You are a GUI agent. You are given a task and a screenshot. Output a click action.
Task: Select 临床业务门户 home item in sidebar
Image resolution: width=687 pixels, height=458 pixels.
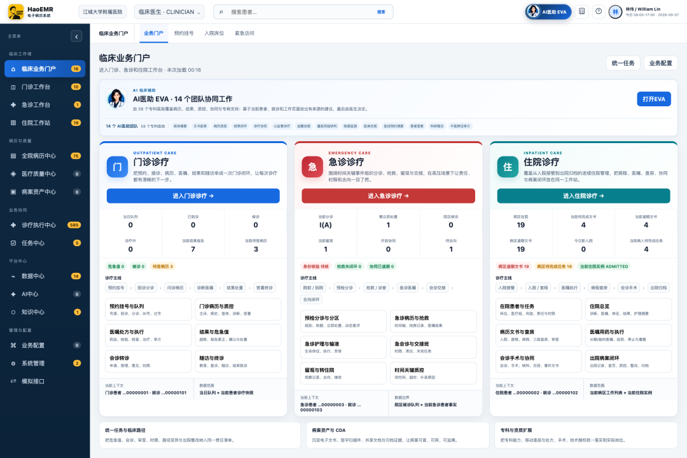point(45,69)
